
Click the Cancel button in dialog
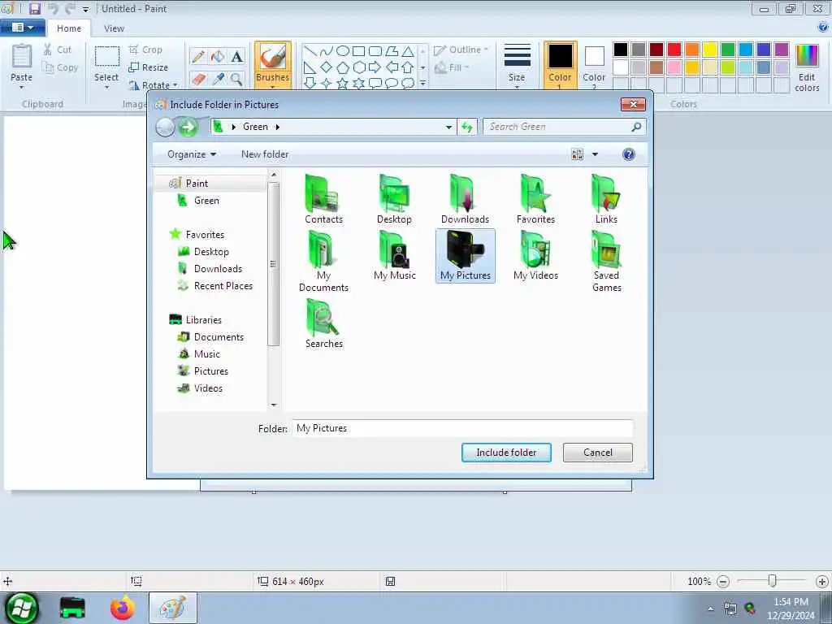(x=597, y=453)
